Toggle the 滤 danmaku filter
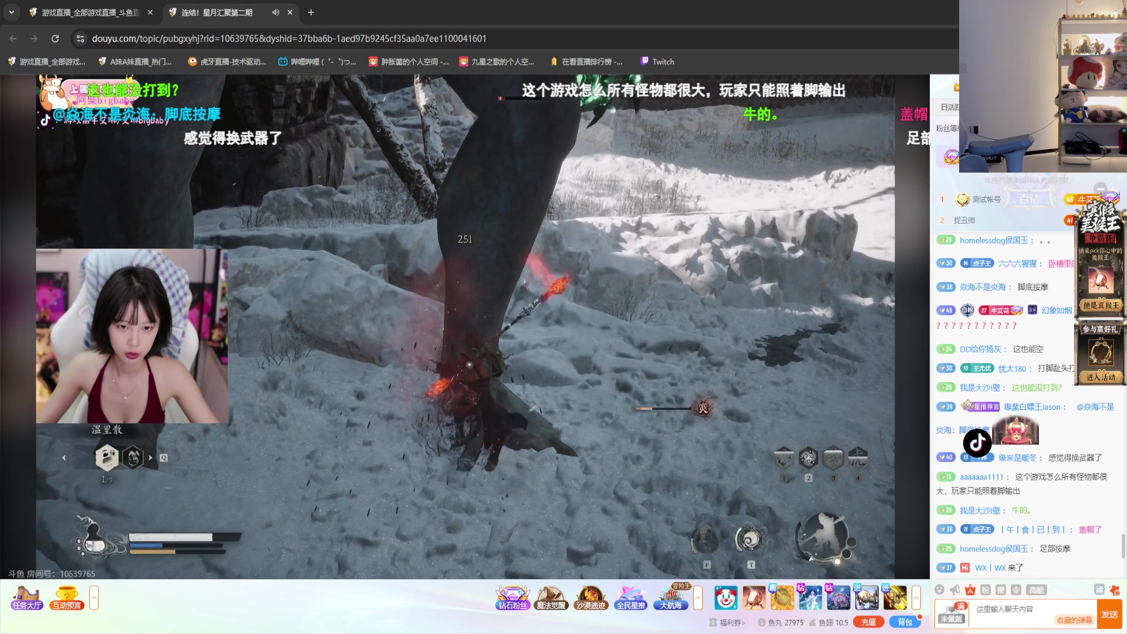 tap(1099, 589)
